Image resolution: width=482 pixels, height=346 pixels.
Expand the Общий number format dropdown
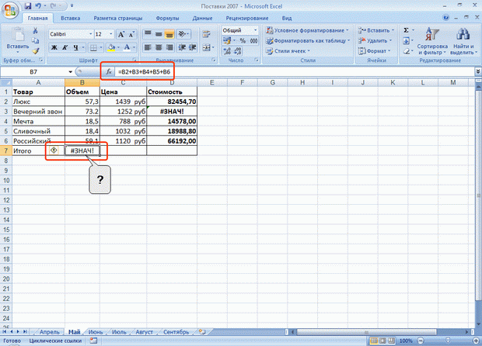[263, 29]
